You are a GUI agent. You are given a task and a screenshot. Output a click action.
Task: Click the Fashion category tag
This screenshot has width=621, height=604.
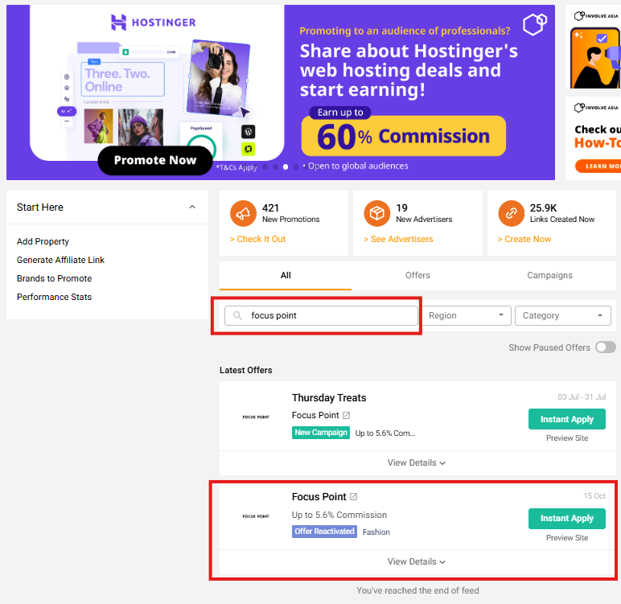tap(376, 532)
